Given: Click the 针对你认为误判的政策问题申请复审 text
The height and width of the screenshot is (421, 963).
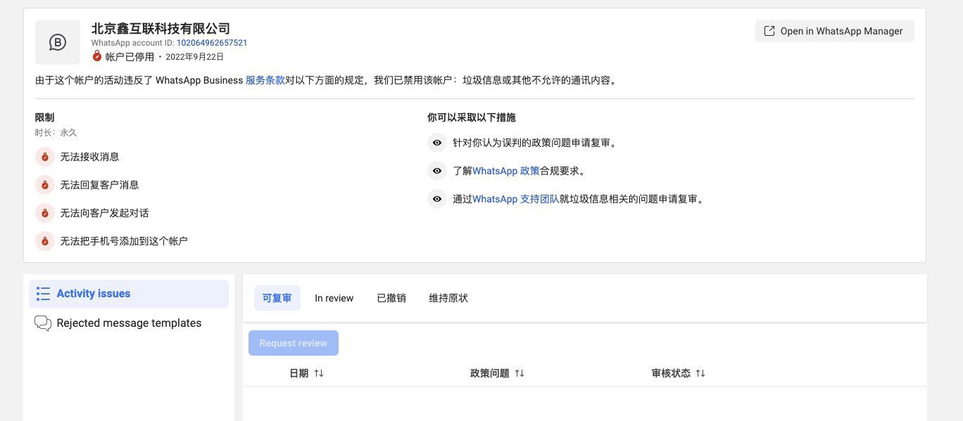Looking at the screenshot, I should click(535, 143).
